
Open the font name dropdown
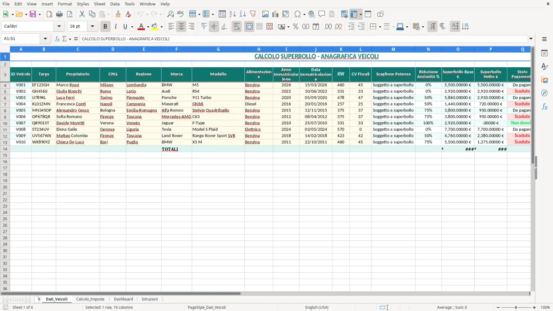59,27
